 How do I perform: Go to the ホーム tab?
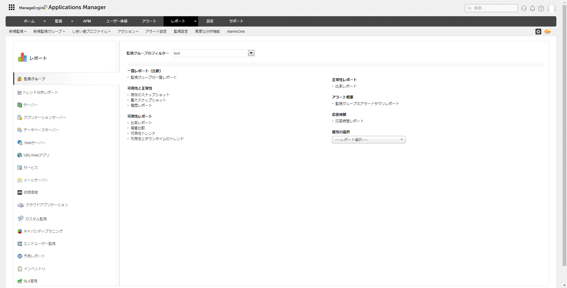[29, 21]
